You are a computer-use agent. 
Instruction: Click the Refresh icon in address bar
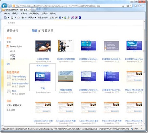128,6
